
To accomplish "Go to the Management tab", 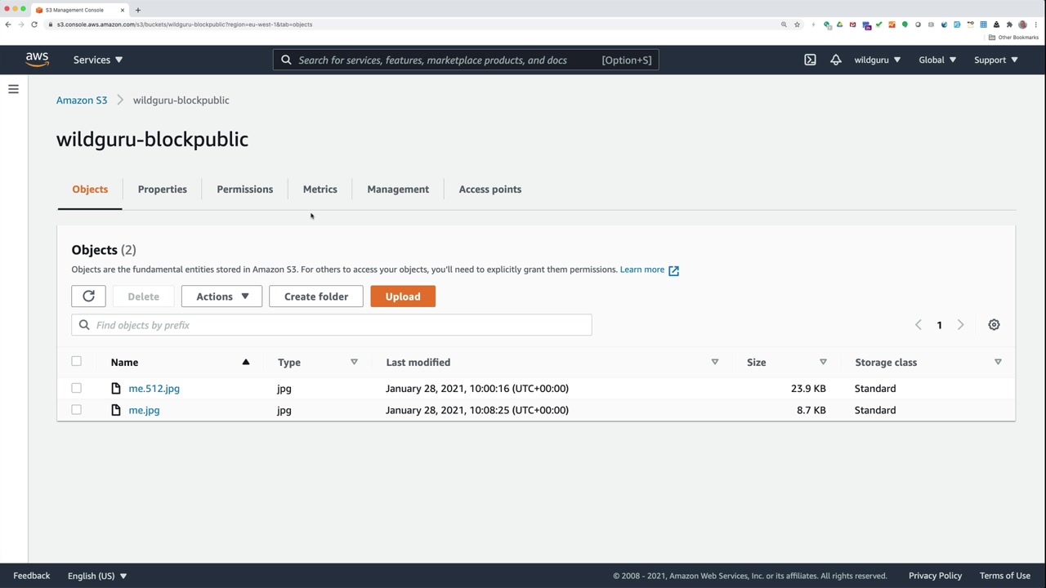I will 398,189.
